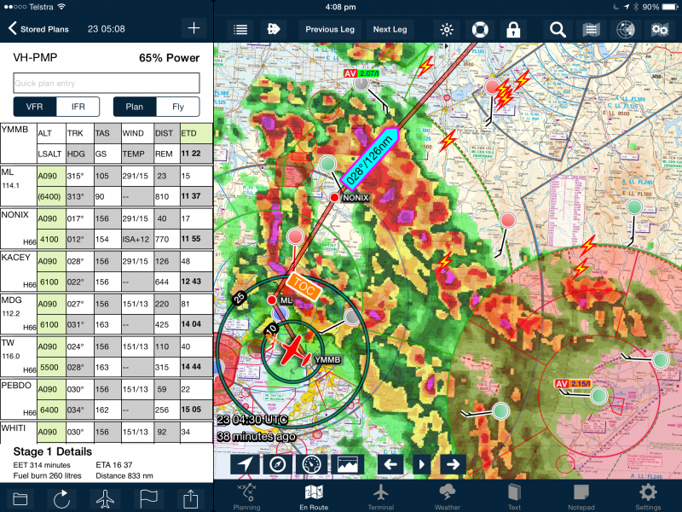Select Plan mode
This screenshot has width=682, height=512.
click(135, 107)
